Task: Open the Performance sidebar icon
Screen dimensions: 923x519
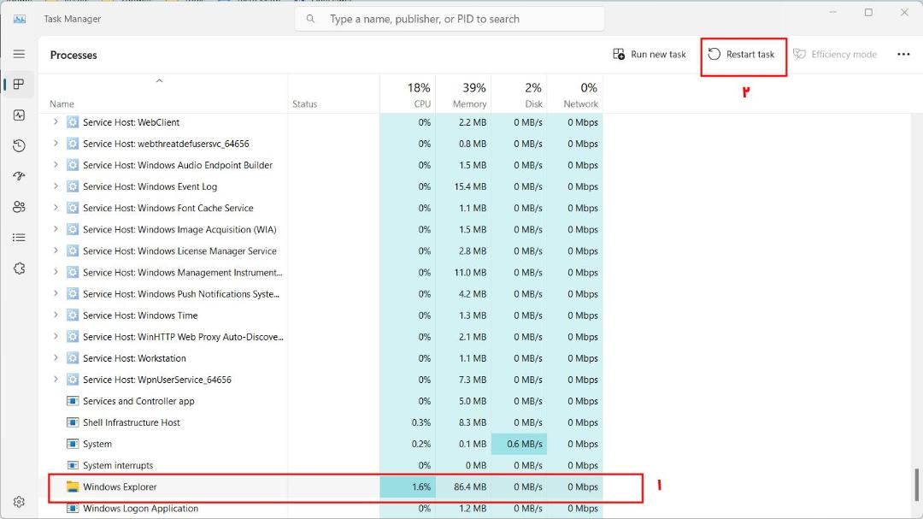Action: [x=19, y=115]
